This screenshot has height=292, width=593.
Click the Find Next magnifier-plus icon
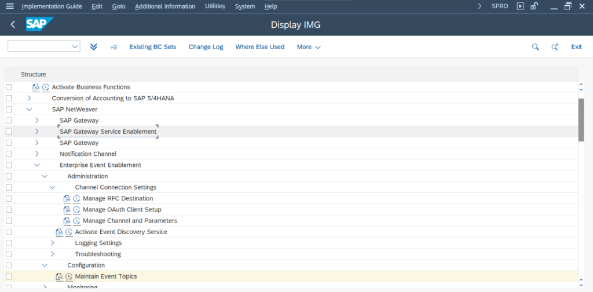(x=555, y=47)
